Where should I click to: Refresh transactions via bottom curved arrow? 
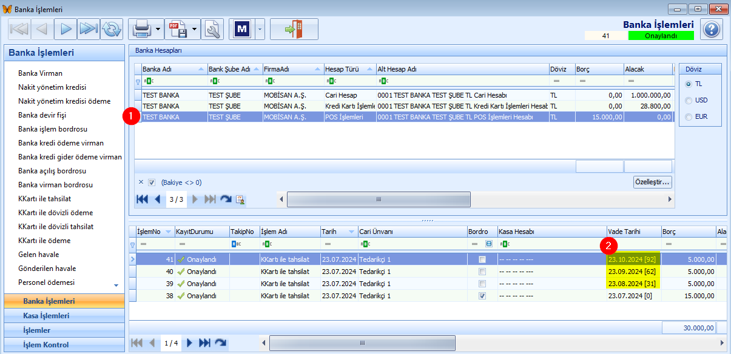(220, 343)
